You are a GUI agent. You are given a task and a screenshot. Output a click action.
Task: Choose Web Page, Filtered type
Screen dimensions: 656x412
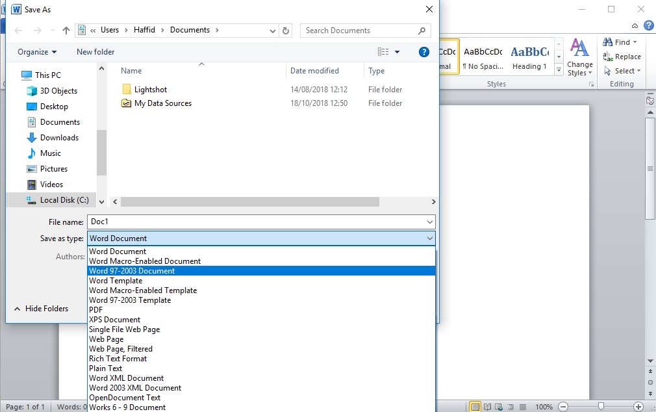click(262, 349)
